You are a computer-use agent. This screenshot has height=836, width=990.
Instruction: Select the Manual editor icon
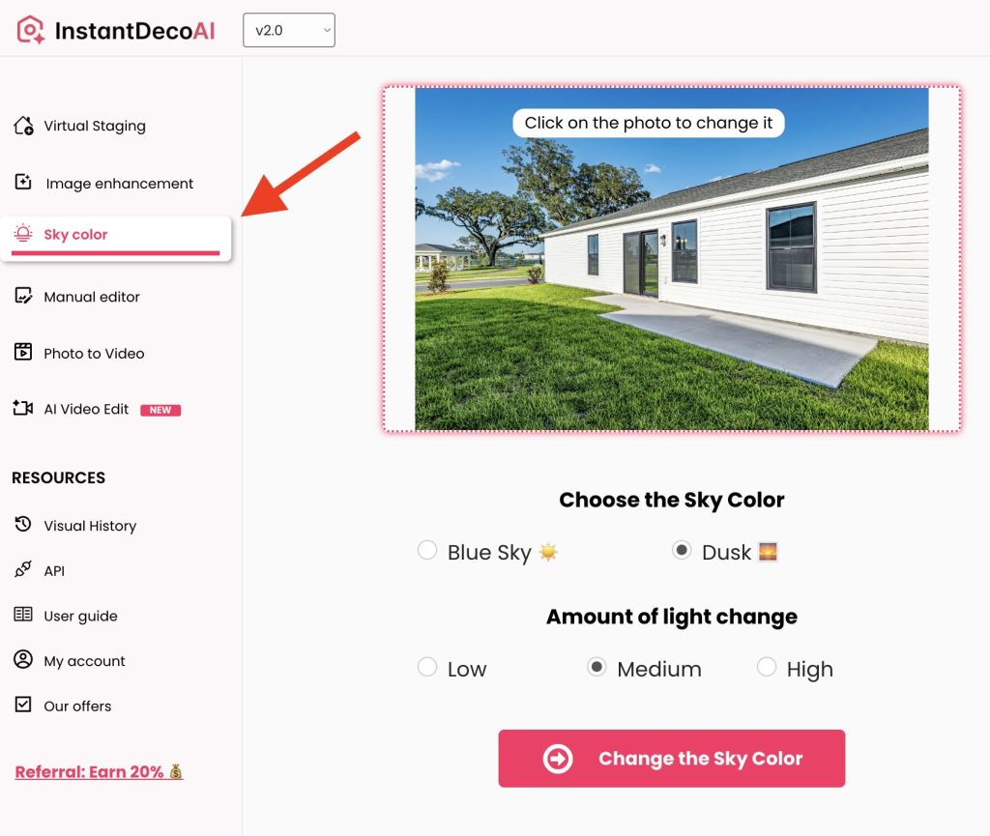pyautogui.click(x=23, y=296)
